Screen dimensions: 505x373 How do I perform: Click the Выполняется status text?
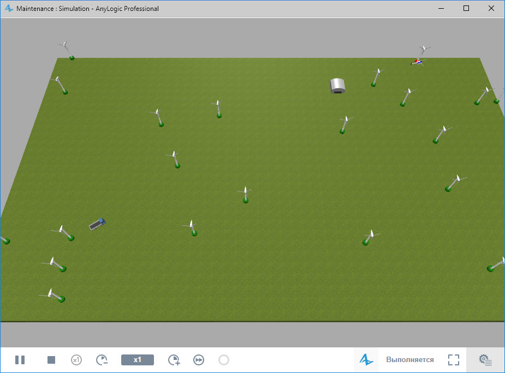[409, 359]
